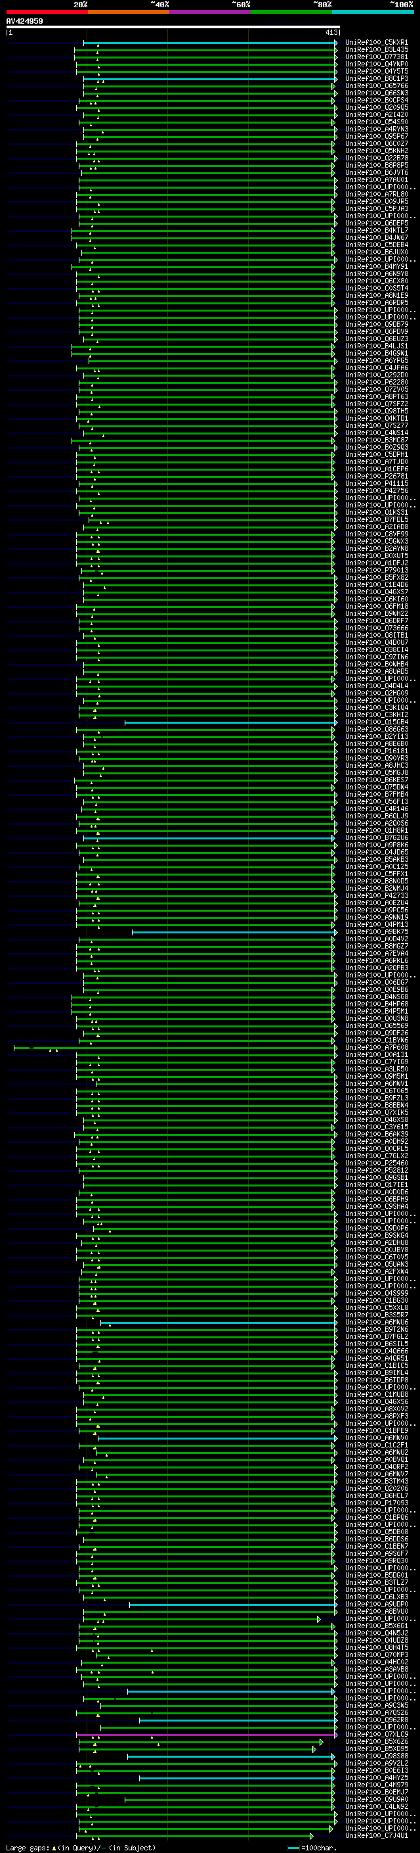Click the purple ~60% identity color swatch

[x=209, y=12]
